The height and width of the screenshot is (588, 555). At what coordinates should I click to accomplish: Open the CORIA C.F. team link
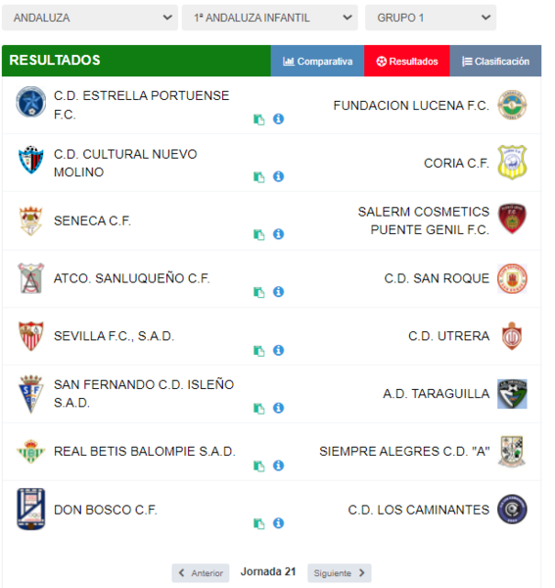[x=456, y=163]
